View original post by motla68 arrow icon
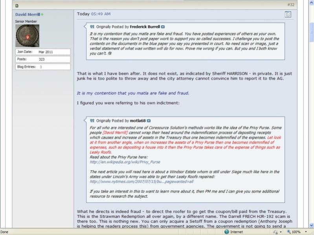 coord(149,121)
